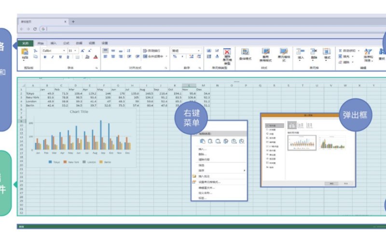Toggle Underline formatting in the ribbon
Image resolution: width=386 pixels, height=241 pixels.
[x=60, y=57]
